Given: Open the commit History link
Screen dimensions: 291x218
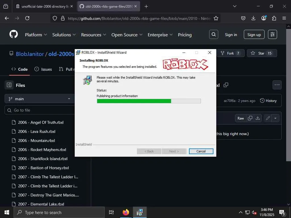Looking at the screenshot, I should (x=268, y=101).
